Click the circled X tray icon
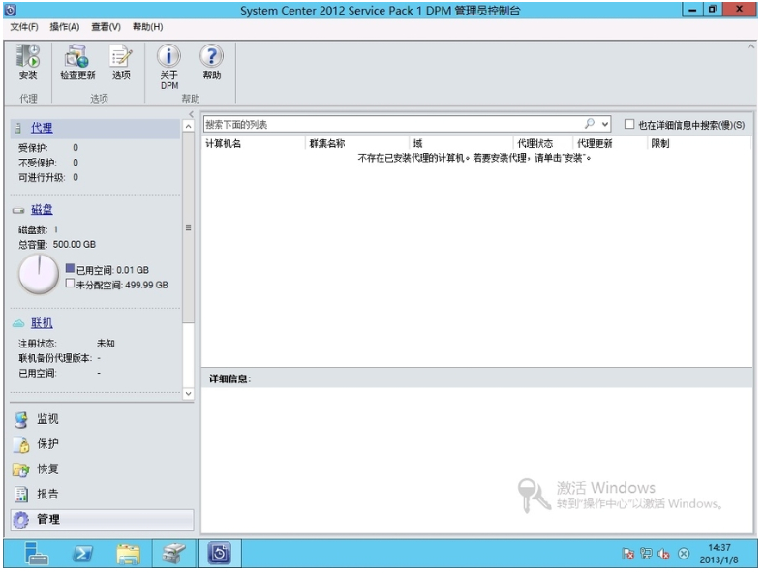The width and height of the screenshot is (764, 574). [x=684, y=554]
